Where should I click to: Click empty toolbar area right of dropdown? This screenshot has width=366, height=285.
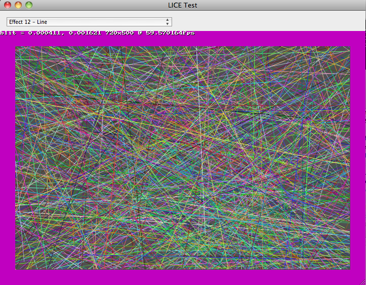(269, 22)
